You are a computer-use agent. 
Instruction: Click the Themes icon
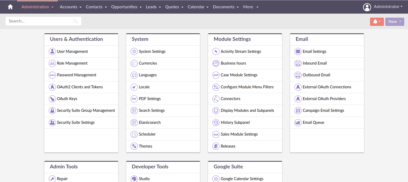134,146
